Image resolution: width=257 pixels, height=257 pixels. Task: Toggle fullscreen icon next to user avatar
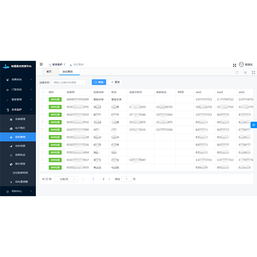click(x=235, y=65)
